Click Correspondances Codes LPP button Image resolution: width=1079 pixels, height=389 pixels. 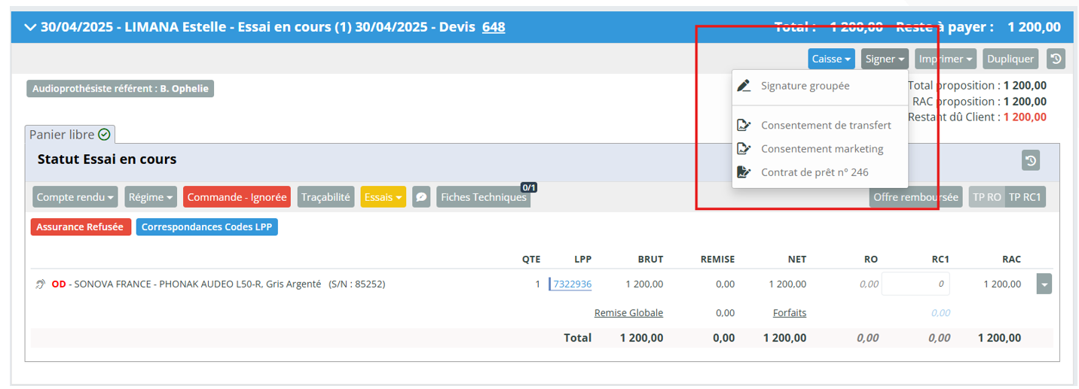point(206,226)
